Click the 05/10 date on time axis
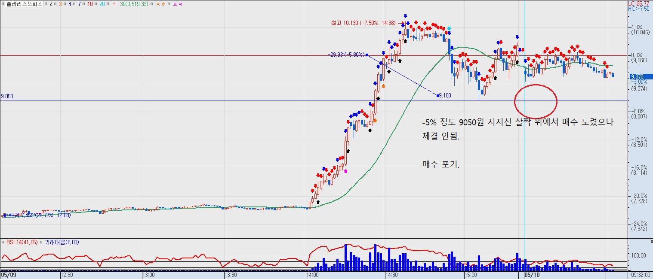Image resolution: width=653 pixels, height=279 pixels. (x=532, y=274)
